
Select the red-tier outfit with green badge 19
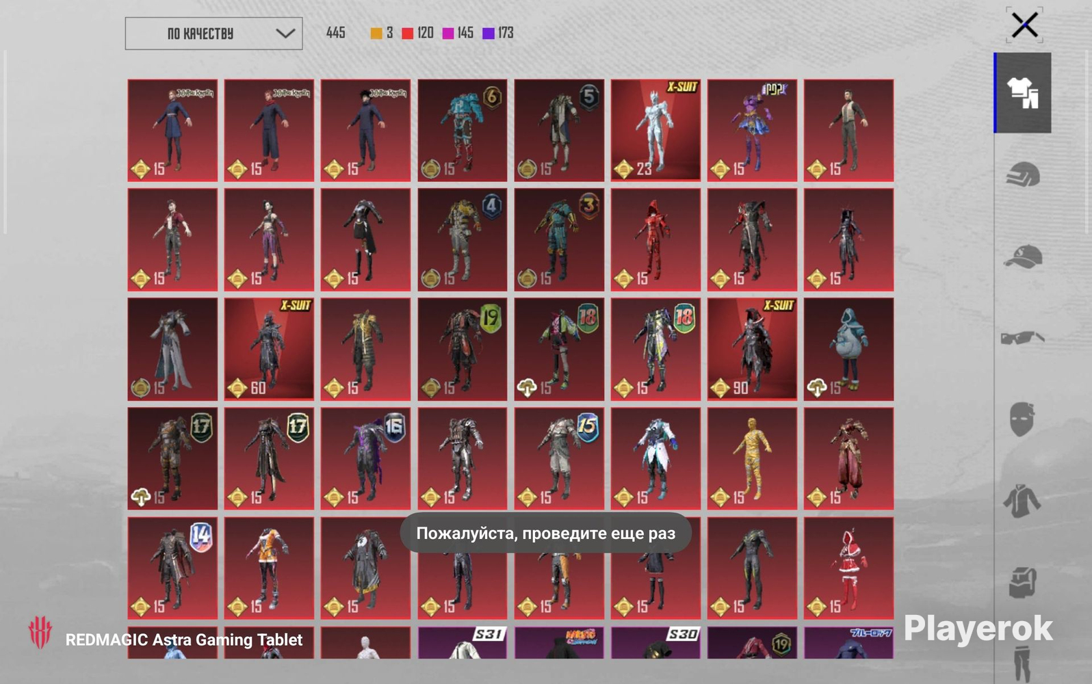coord(463,349)
